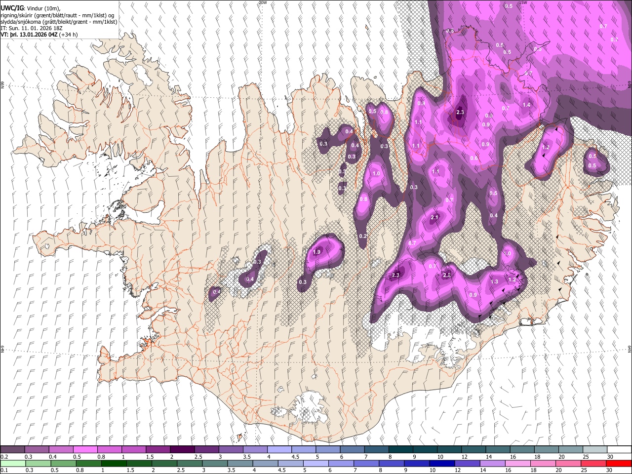The width and height of the screenshot is (632, 474).
Task: Select the bright pink top-row swatch between 0.5 and 0.8
Action: (85, 450)
